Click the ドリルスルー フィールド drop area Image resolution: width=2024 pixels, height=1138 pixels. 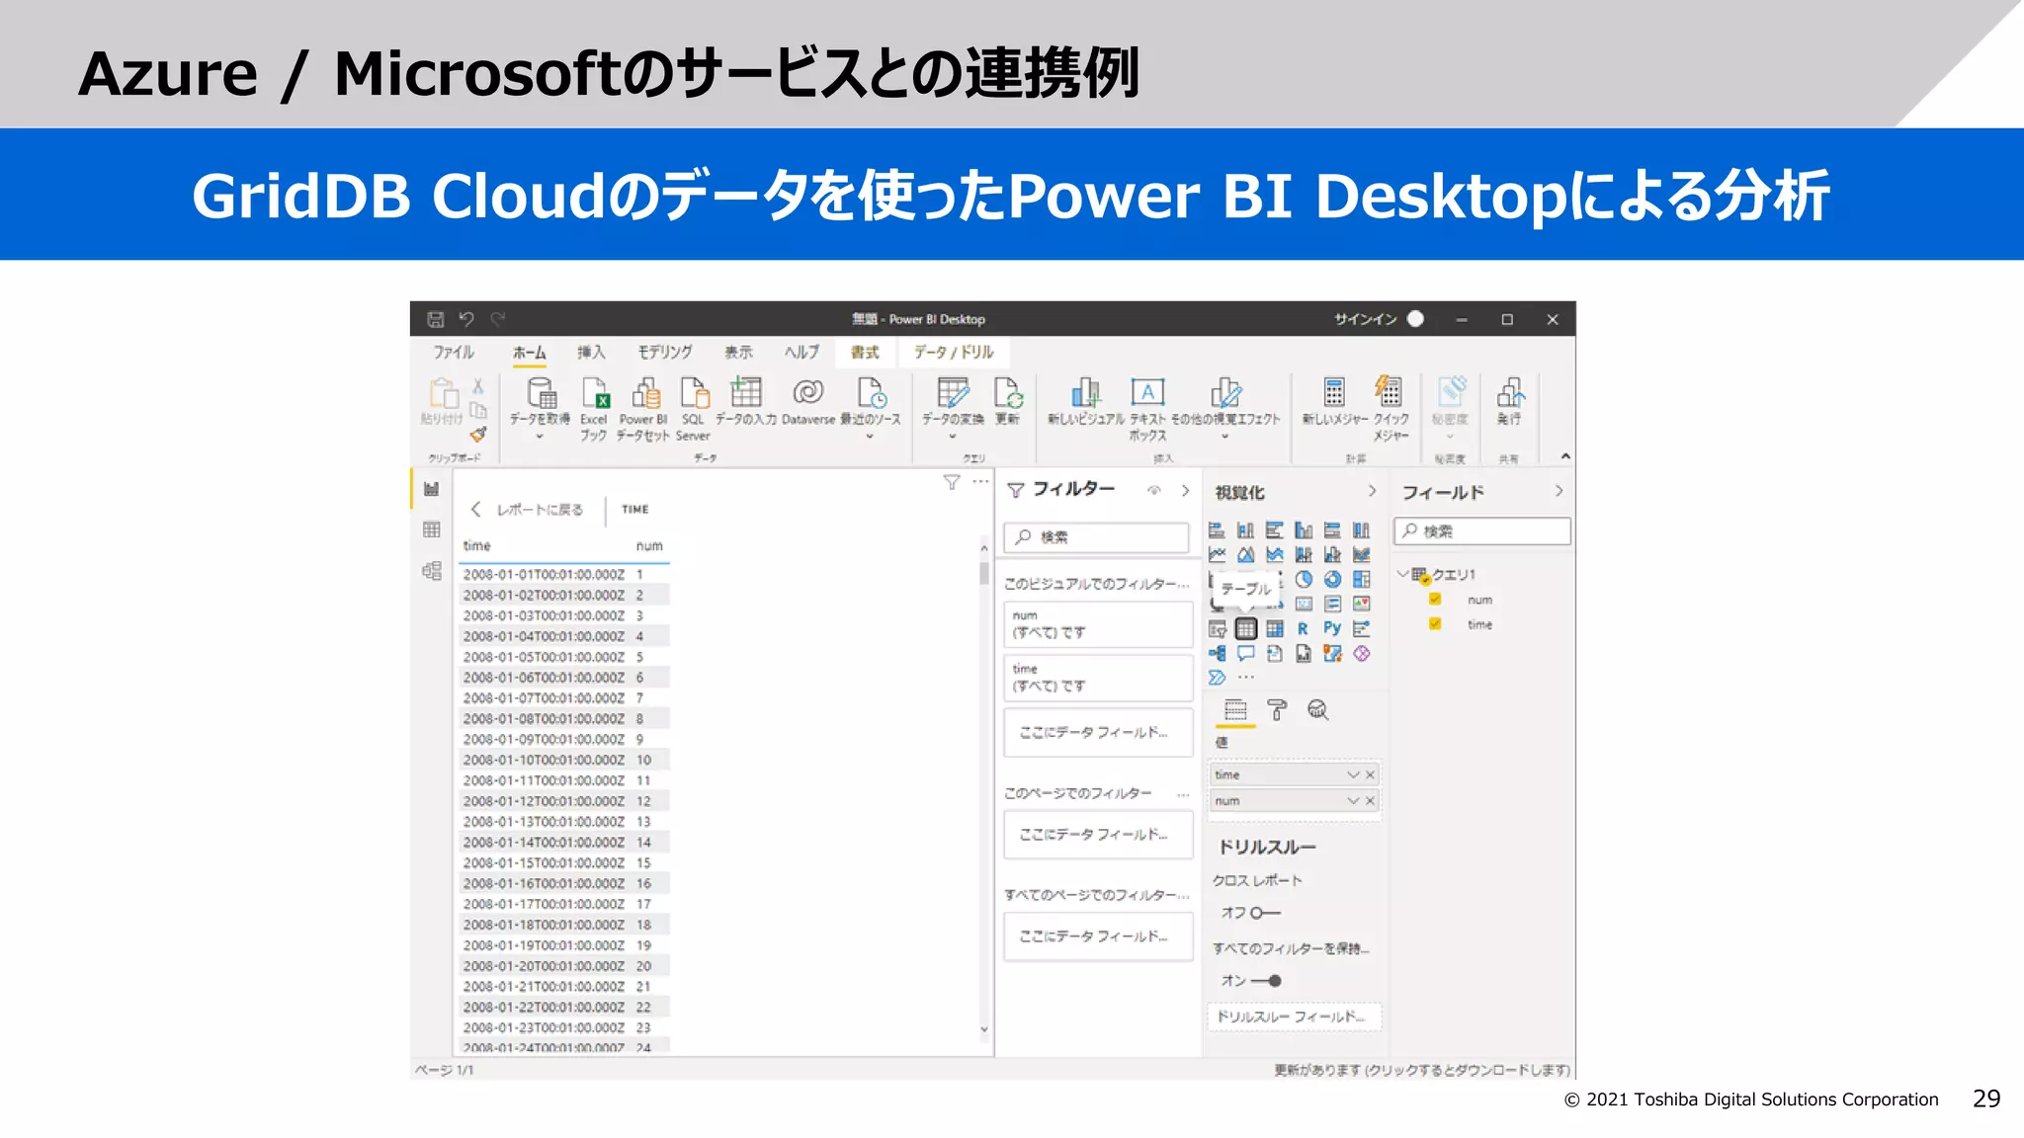(x=1294, y=1016)
